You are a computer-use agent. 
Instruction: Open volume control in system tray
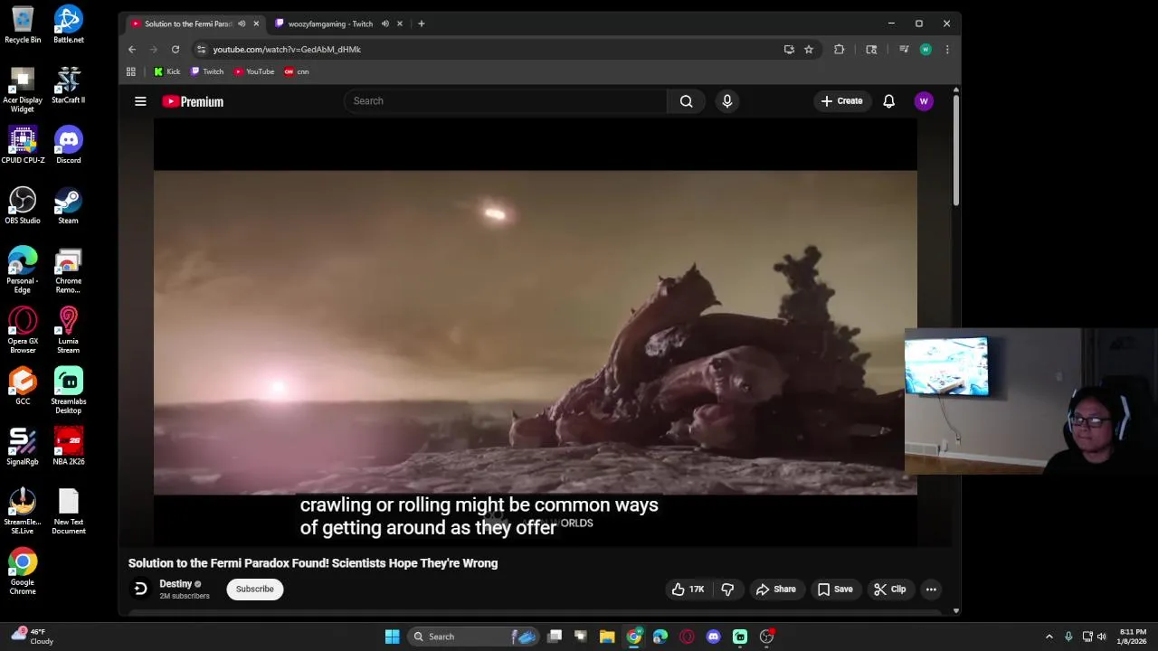coord(1102,637)
